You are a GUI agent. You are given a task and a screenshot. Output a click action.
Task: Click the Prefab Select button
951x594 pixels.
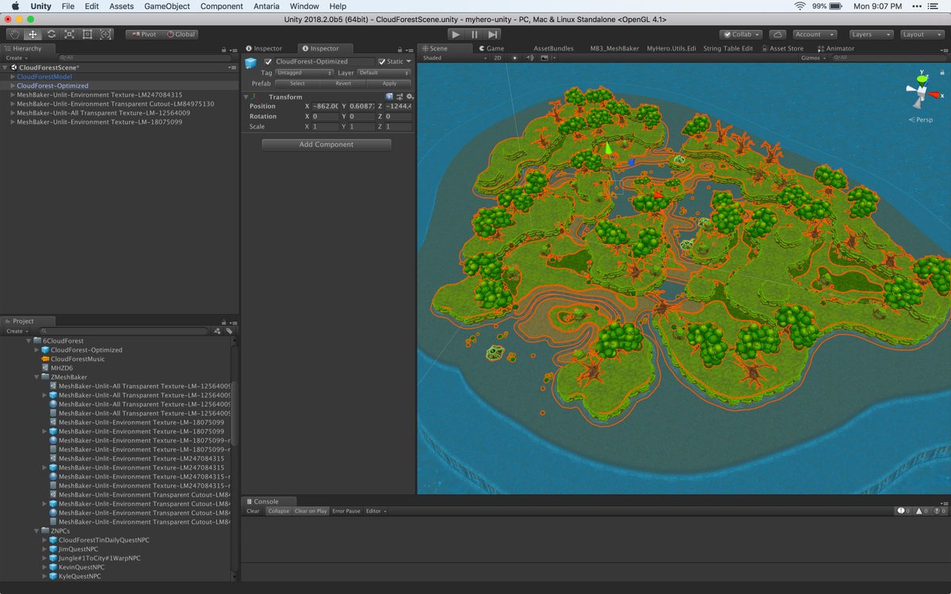(x=297, y=83)
